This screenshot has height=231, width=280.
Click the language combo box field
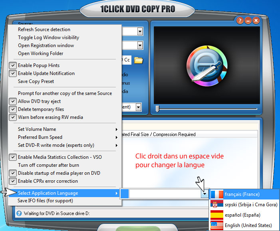(x=165, y=194)
